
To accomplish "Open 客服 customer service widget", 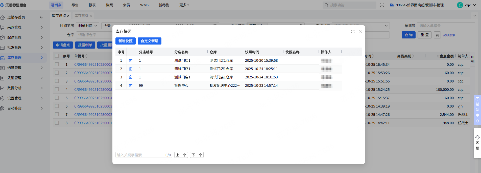I will 477,143.
